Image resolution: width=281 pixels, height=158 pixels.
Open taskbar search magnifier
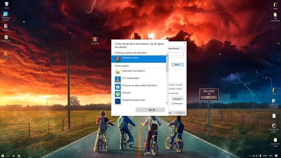click(8, 156)
